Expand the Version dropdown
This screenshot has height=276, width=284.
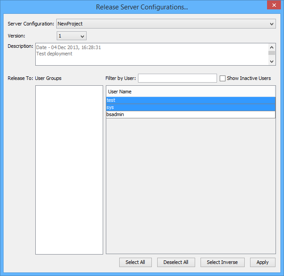pyautogui.click(x=71, y=36)
